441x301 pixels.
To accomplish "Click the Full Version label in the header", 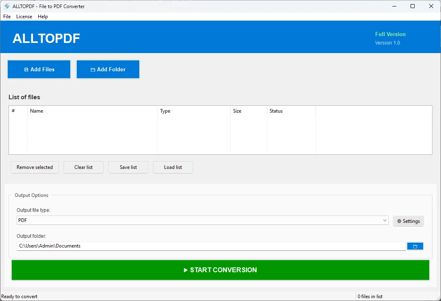I will click(390, 34).
